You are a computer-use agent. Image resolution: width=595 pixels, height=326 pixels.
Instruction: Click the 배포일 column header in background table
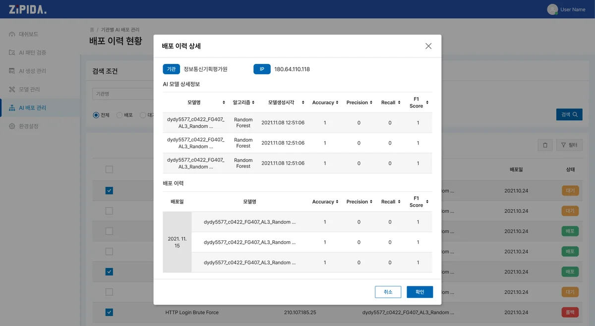point(516,169)
